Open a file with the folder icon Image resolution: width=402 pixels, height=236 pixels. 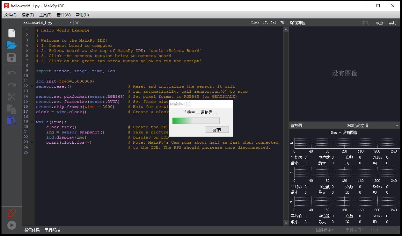(x=12, y=45)
